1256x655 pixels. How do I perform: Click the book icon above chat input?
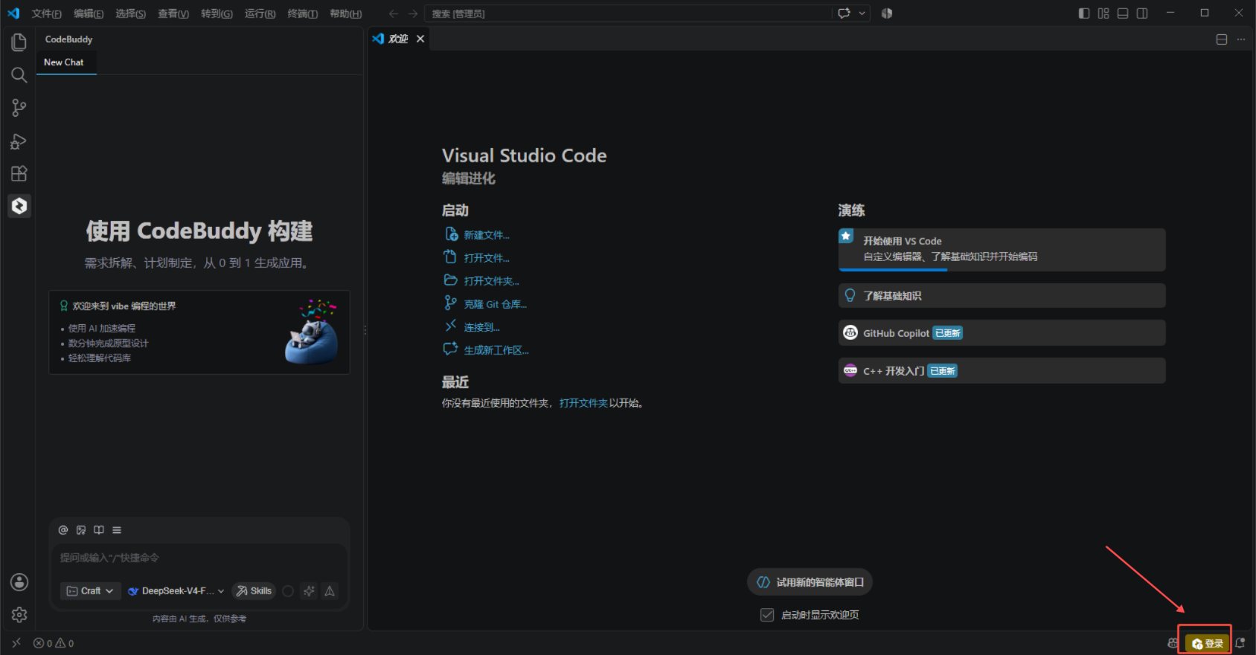(99, 530)
